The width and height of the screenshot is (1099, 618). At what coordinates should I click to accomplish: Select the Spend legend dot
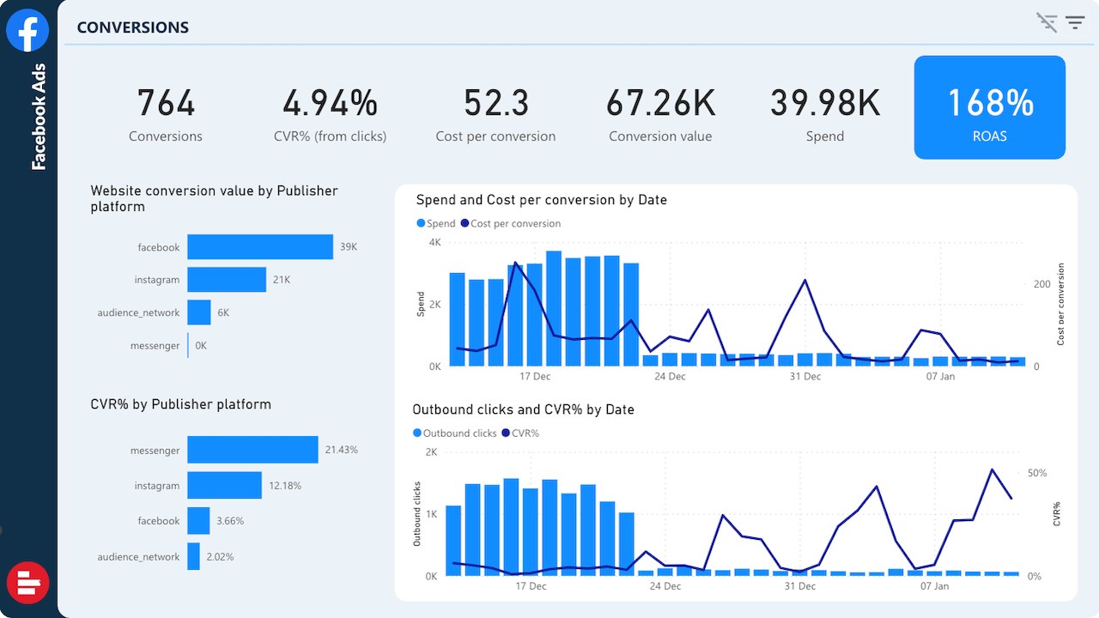[x=421, y=223]
